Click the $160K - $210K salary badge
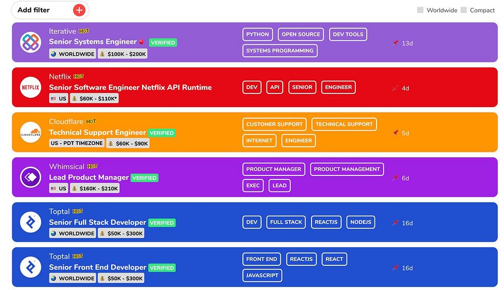The height and width of the screenshot is (290, 504). click(x=95, y=188)
